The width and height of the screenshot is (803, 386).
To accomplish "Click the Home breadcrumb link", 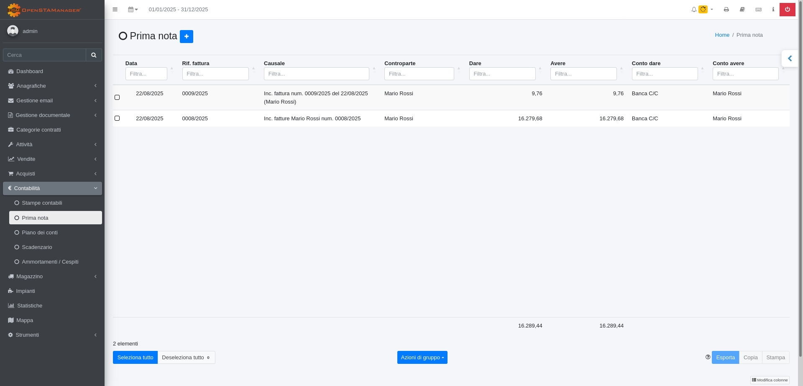I will pos(722,35).
